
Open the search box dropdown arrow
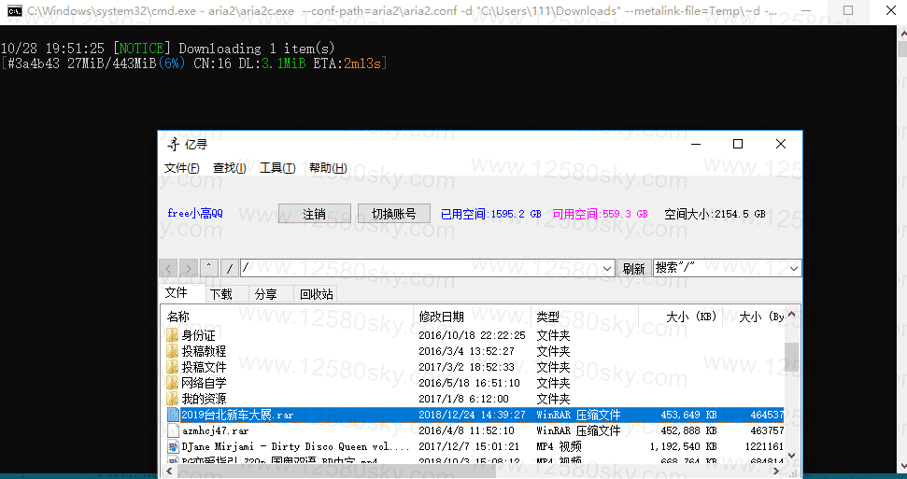click(x=793, y=269)
